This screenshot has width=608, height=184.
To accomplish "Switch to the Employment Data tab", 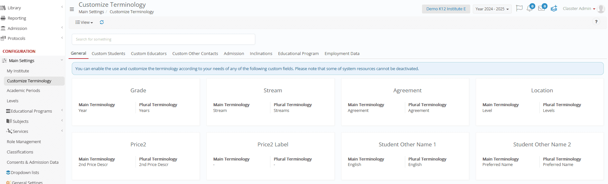I will point(342,53).
